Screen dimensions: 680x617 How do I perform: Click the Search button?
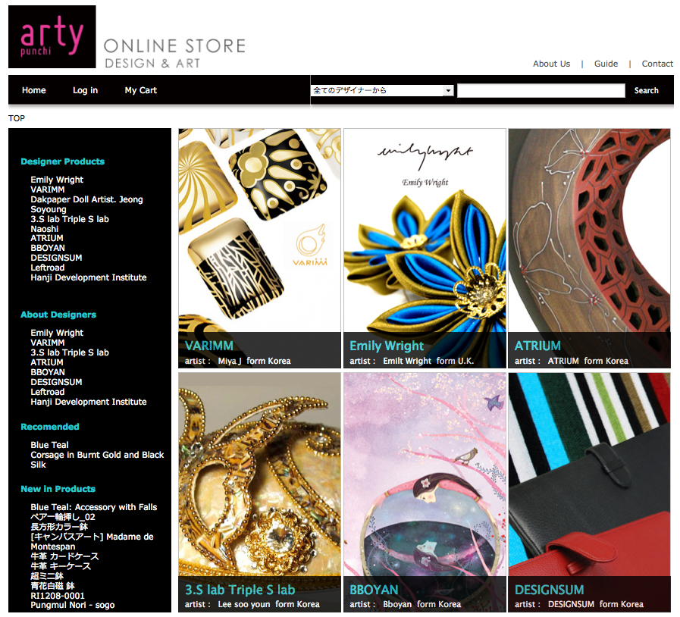point(646,91)
